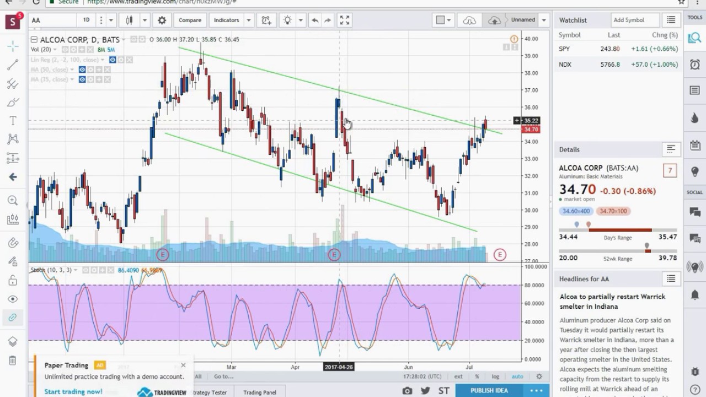Viewport: 706px width, 397px height.
Task: Switch to the Trading Panel tab
Action: (260, 393)
